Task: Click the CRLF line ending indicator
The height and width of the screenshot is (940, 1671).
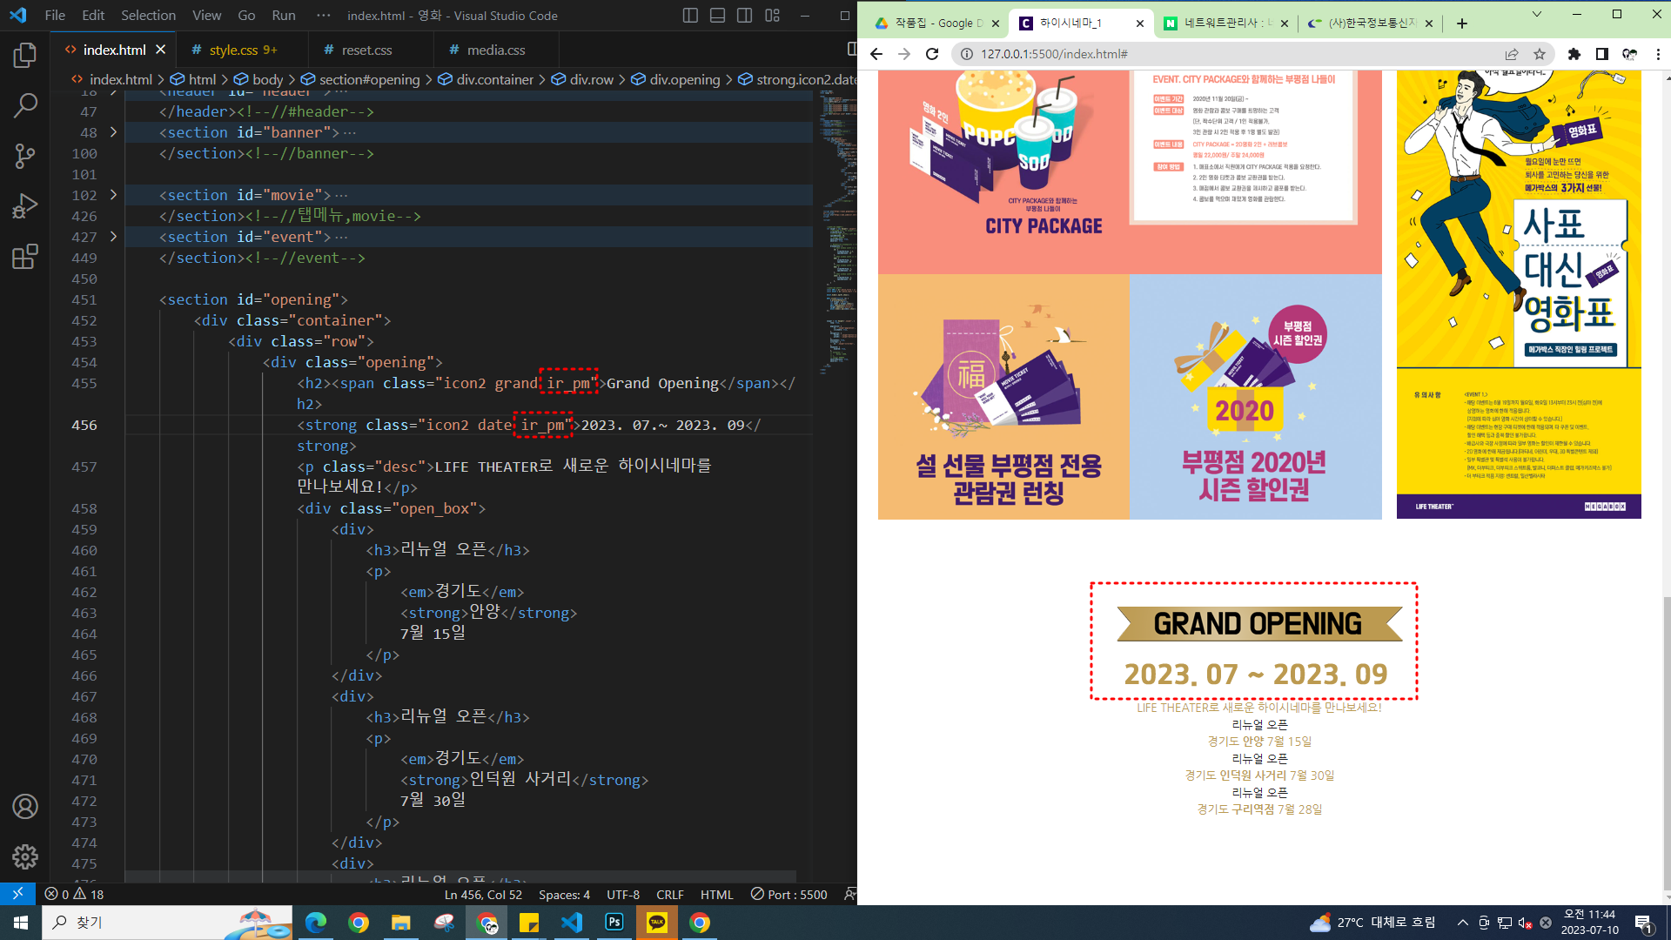Action: point(669,895)
